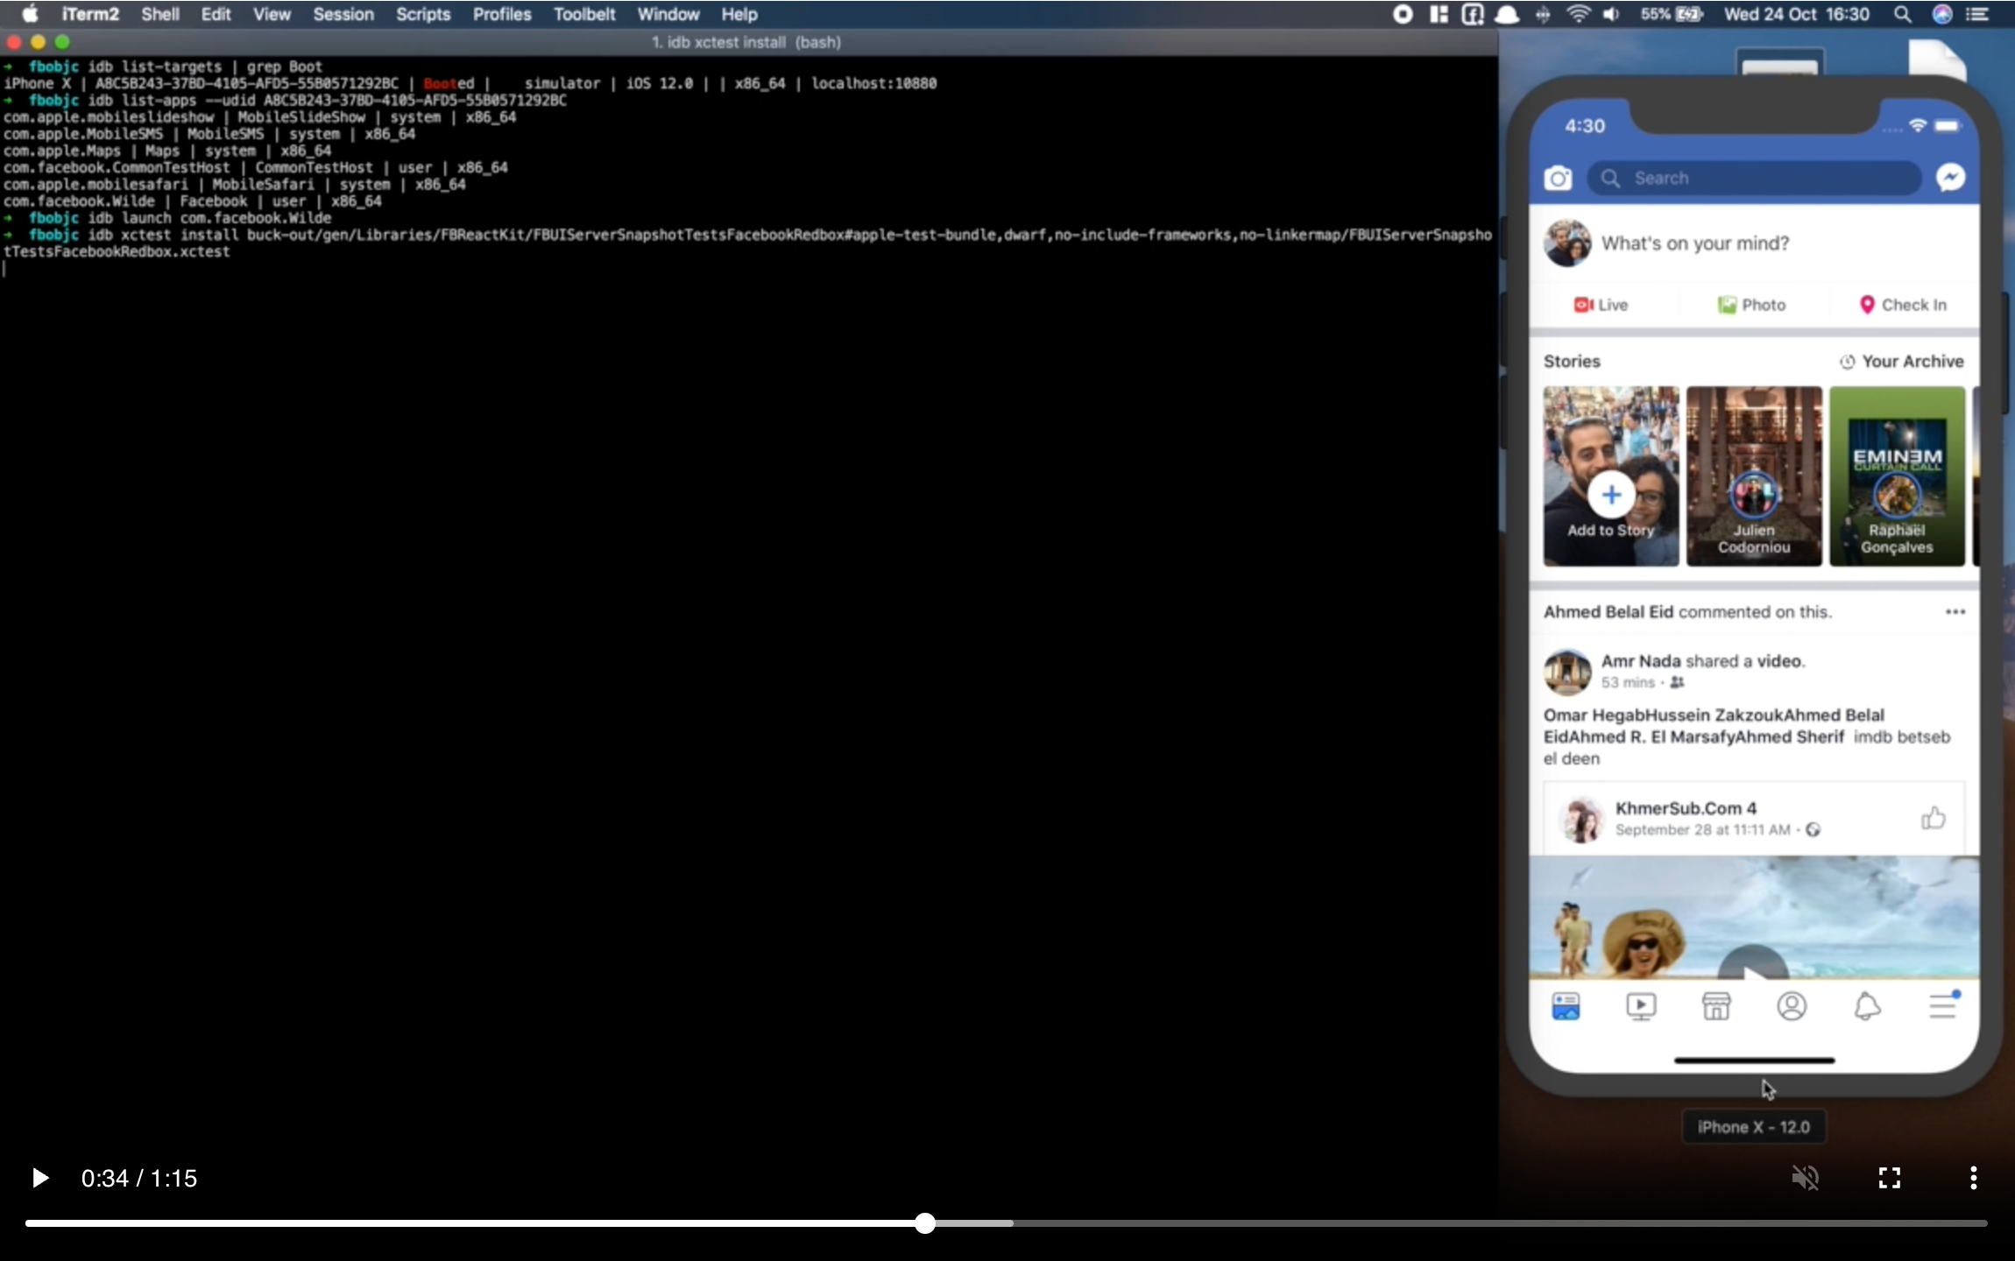
Task: Open the Siri icon in menu bar
Action: point(1941,14)
